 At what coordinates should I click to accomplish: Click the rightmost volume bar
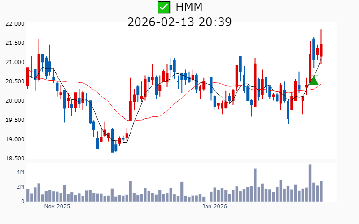pos(321,191)
